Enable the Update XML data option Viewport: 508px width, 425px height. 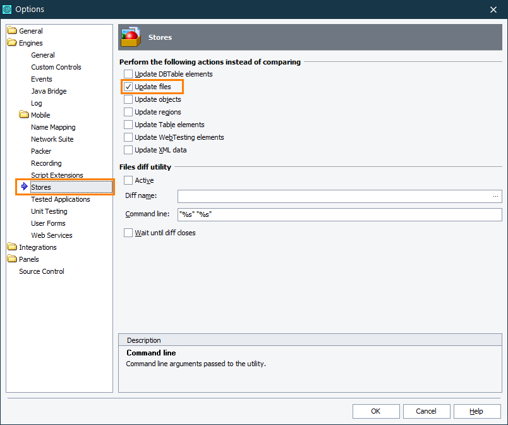point(128,150)
